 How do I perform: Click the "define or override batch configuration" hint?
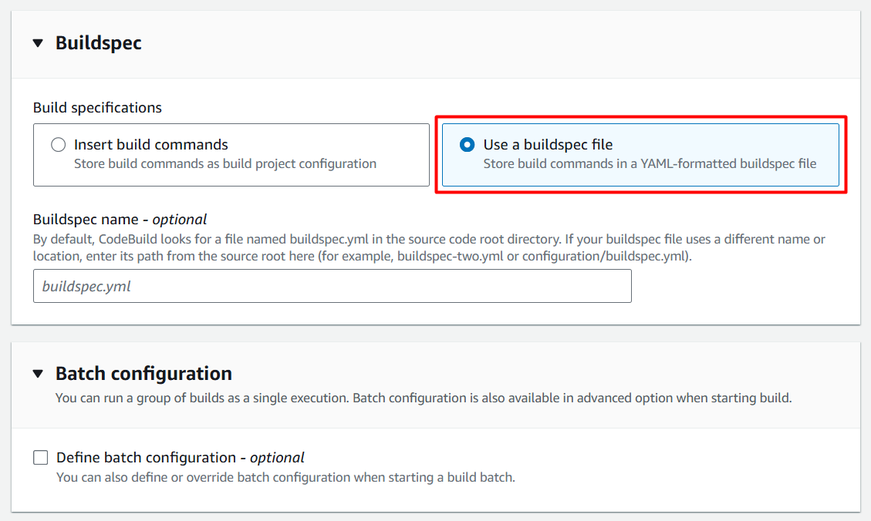[285, 477]
